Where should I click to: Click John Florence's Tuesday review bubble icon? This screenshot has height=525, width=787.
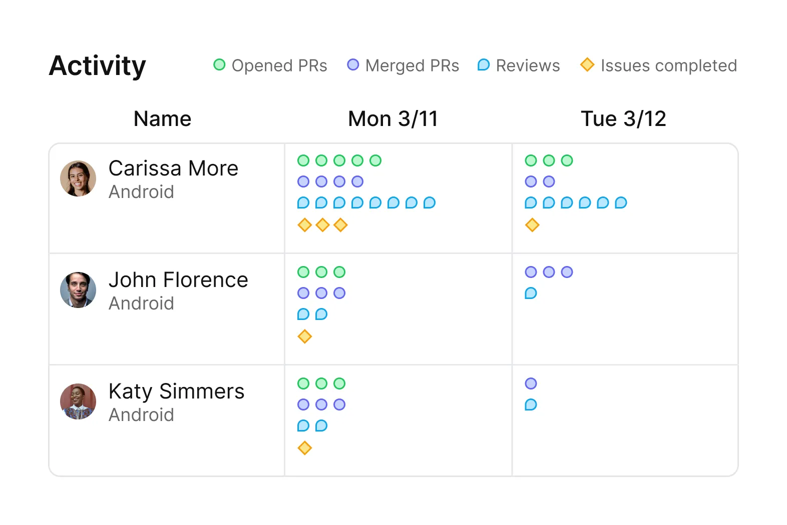[531, 293]
